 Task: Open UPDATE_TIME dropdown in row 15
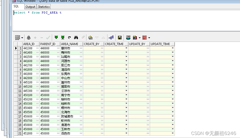point(173,108)
